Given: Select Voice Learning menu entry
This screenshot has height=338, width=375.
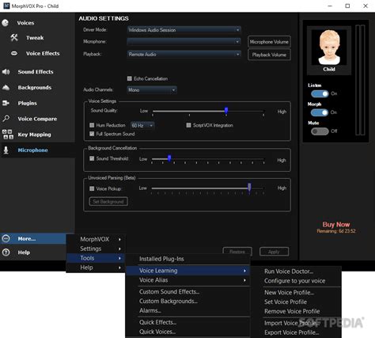Looking at the screenshot, I should point(187,271).
